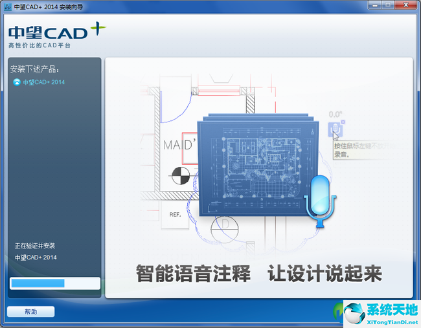Minimize the installer window
Screen dimensions: 421x328
tap(375, 5)
